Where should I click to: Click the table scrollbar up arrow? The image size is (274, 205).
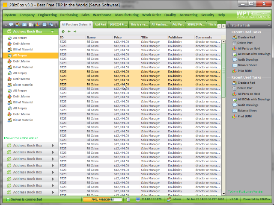223,42
